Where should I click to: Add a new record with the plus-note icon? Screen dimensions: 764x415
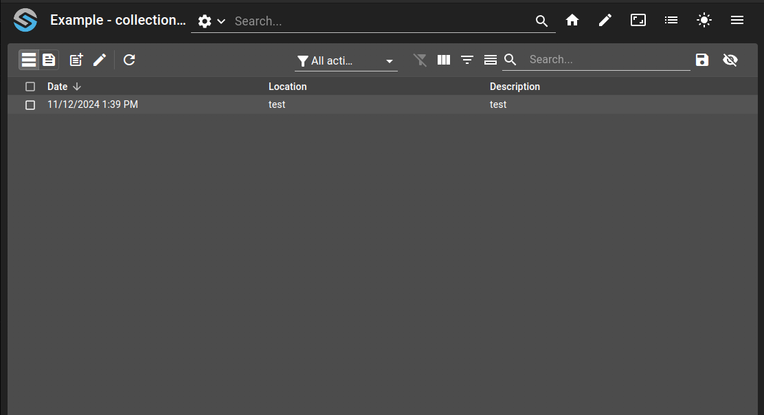click(76, 60)
